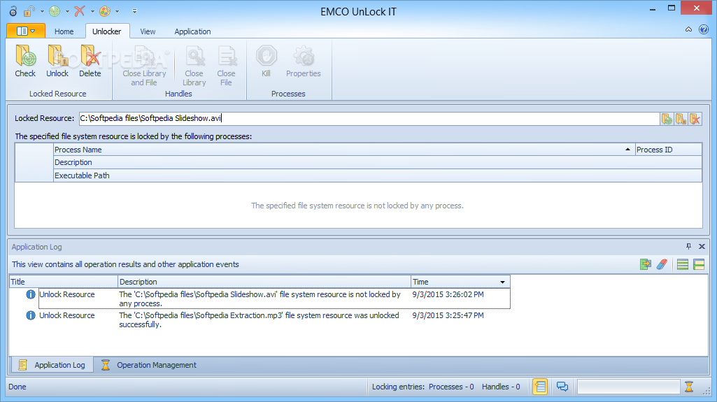Click the Unlock ribbon button
Image resolution: width=717 pixels, height=402 pixels.
pos(57,62)
